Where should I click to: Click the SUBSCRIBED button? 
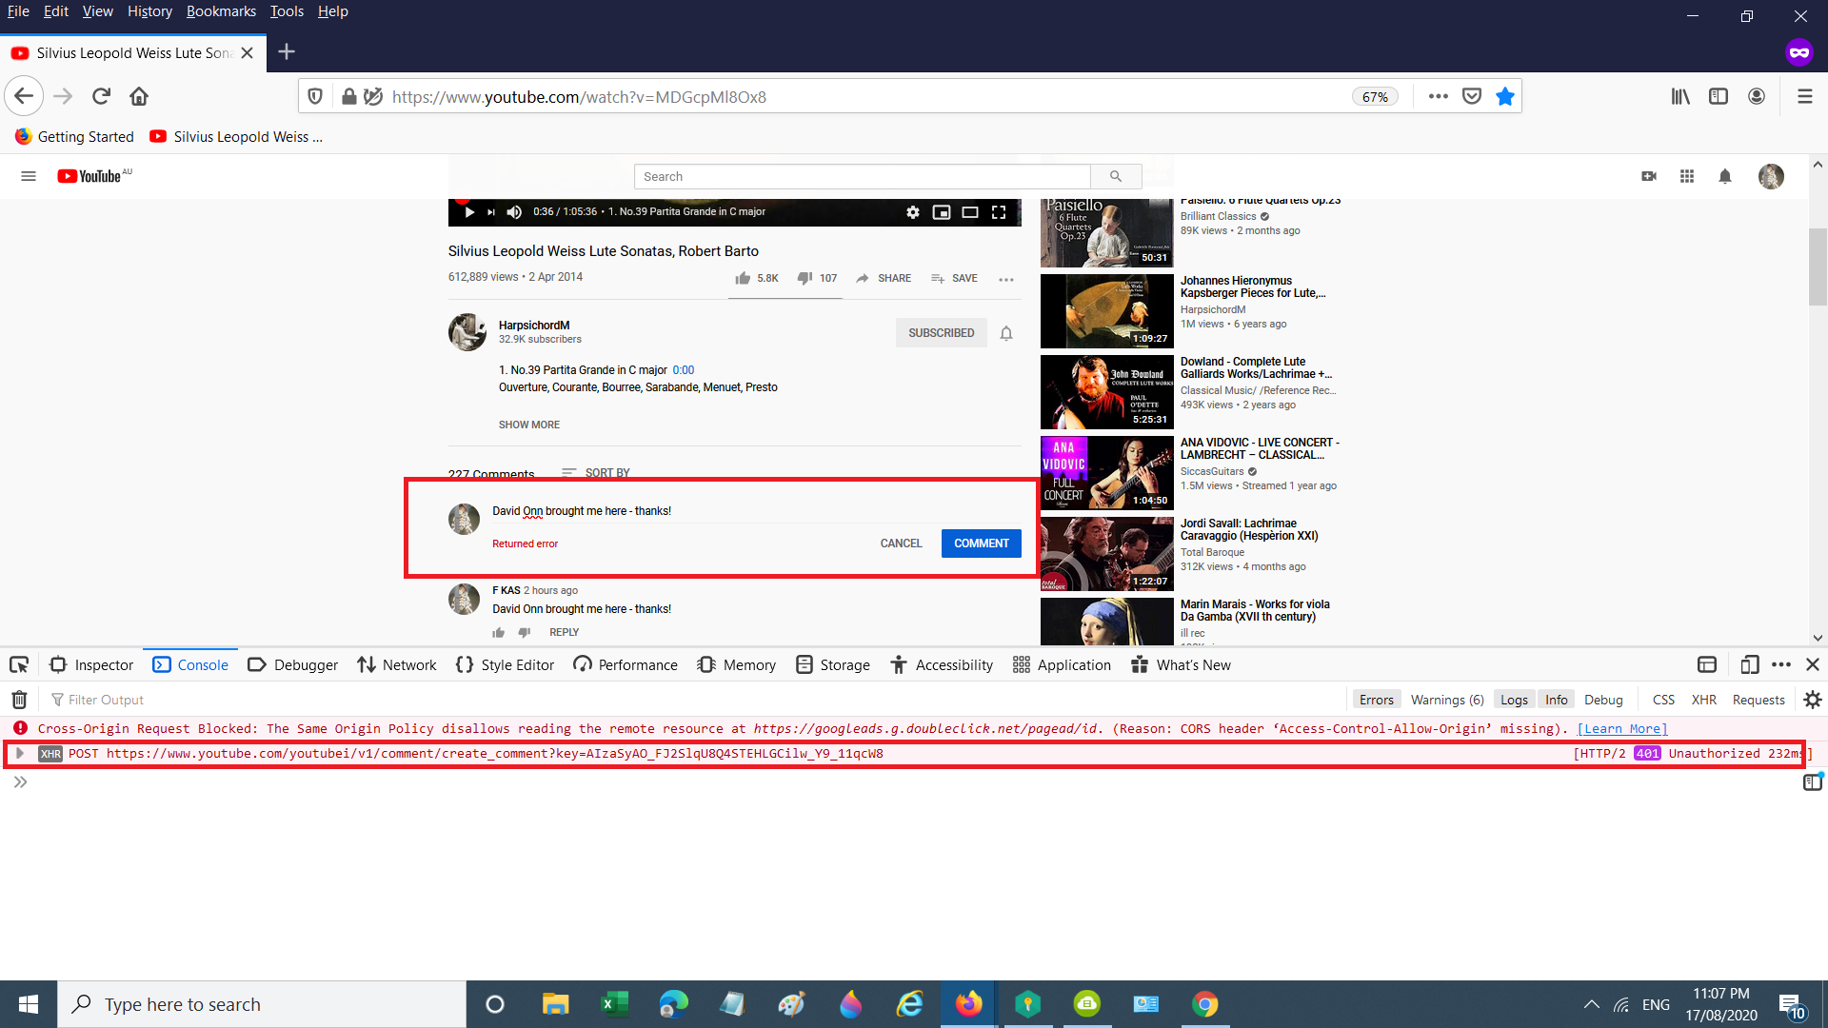[x=941, y=333]
